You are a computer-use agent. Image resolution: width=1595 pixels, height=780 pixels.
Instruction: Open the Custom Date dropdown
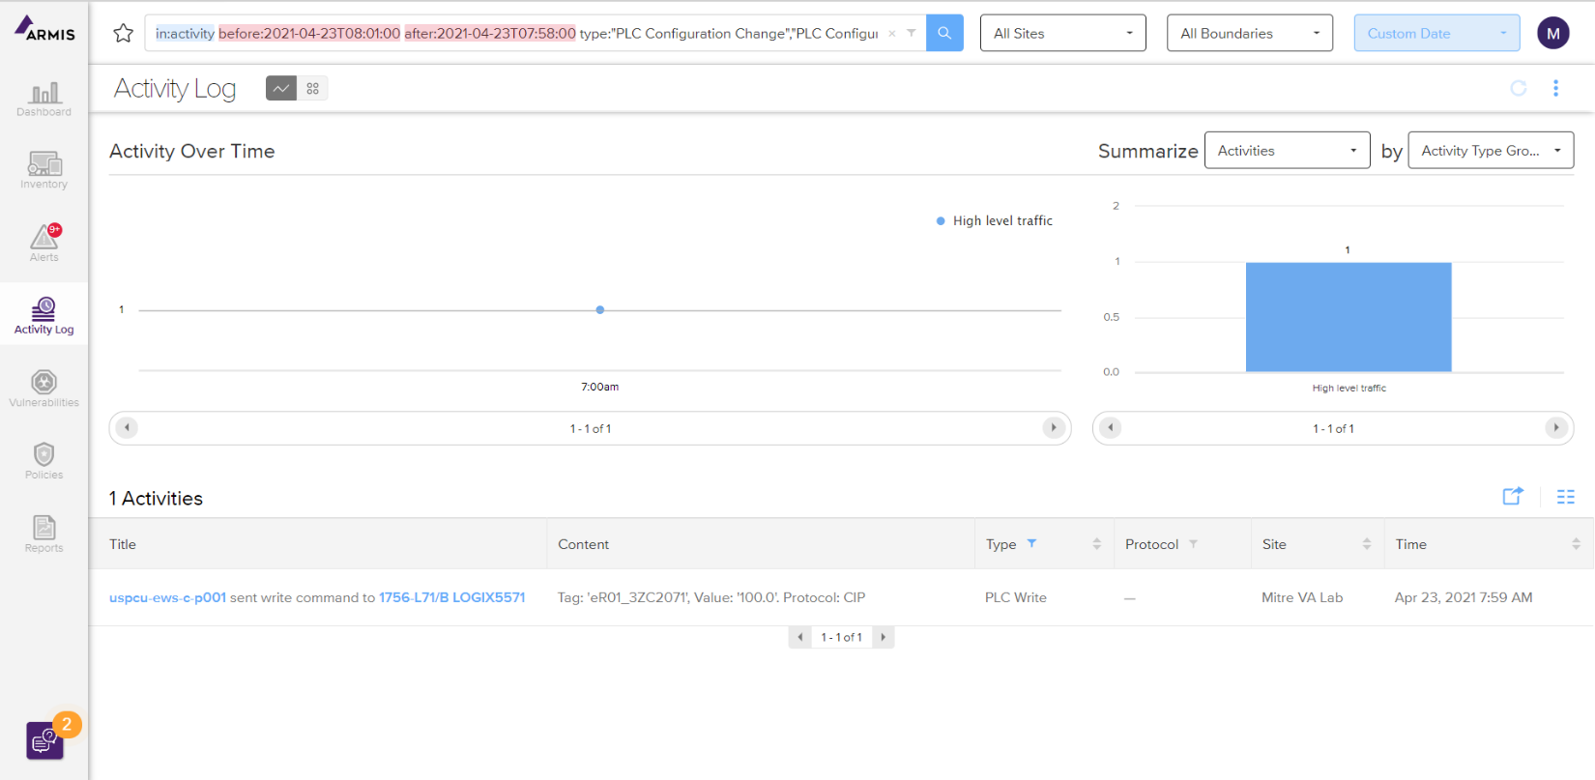1436,33
